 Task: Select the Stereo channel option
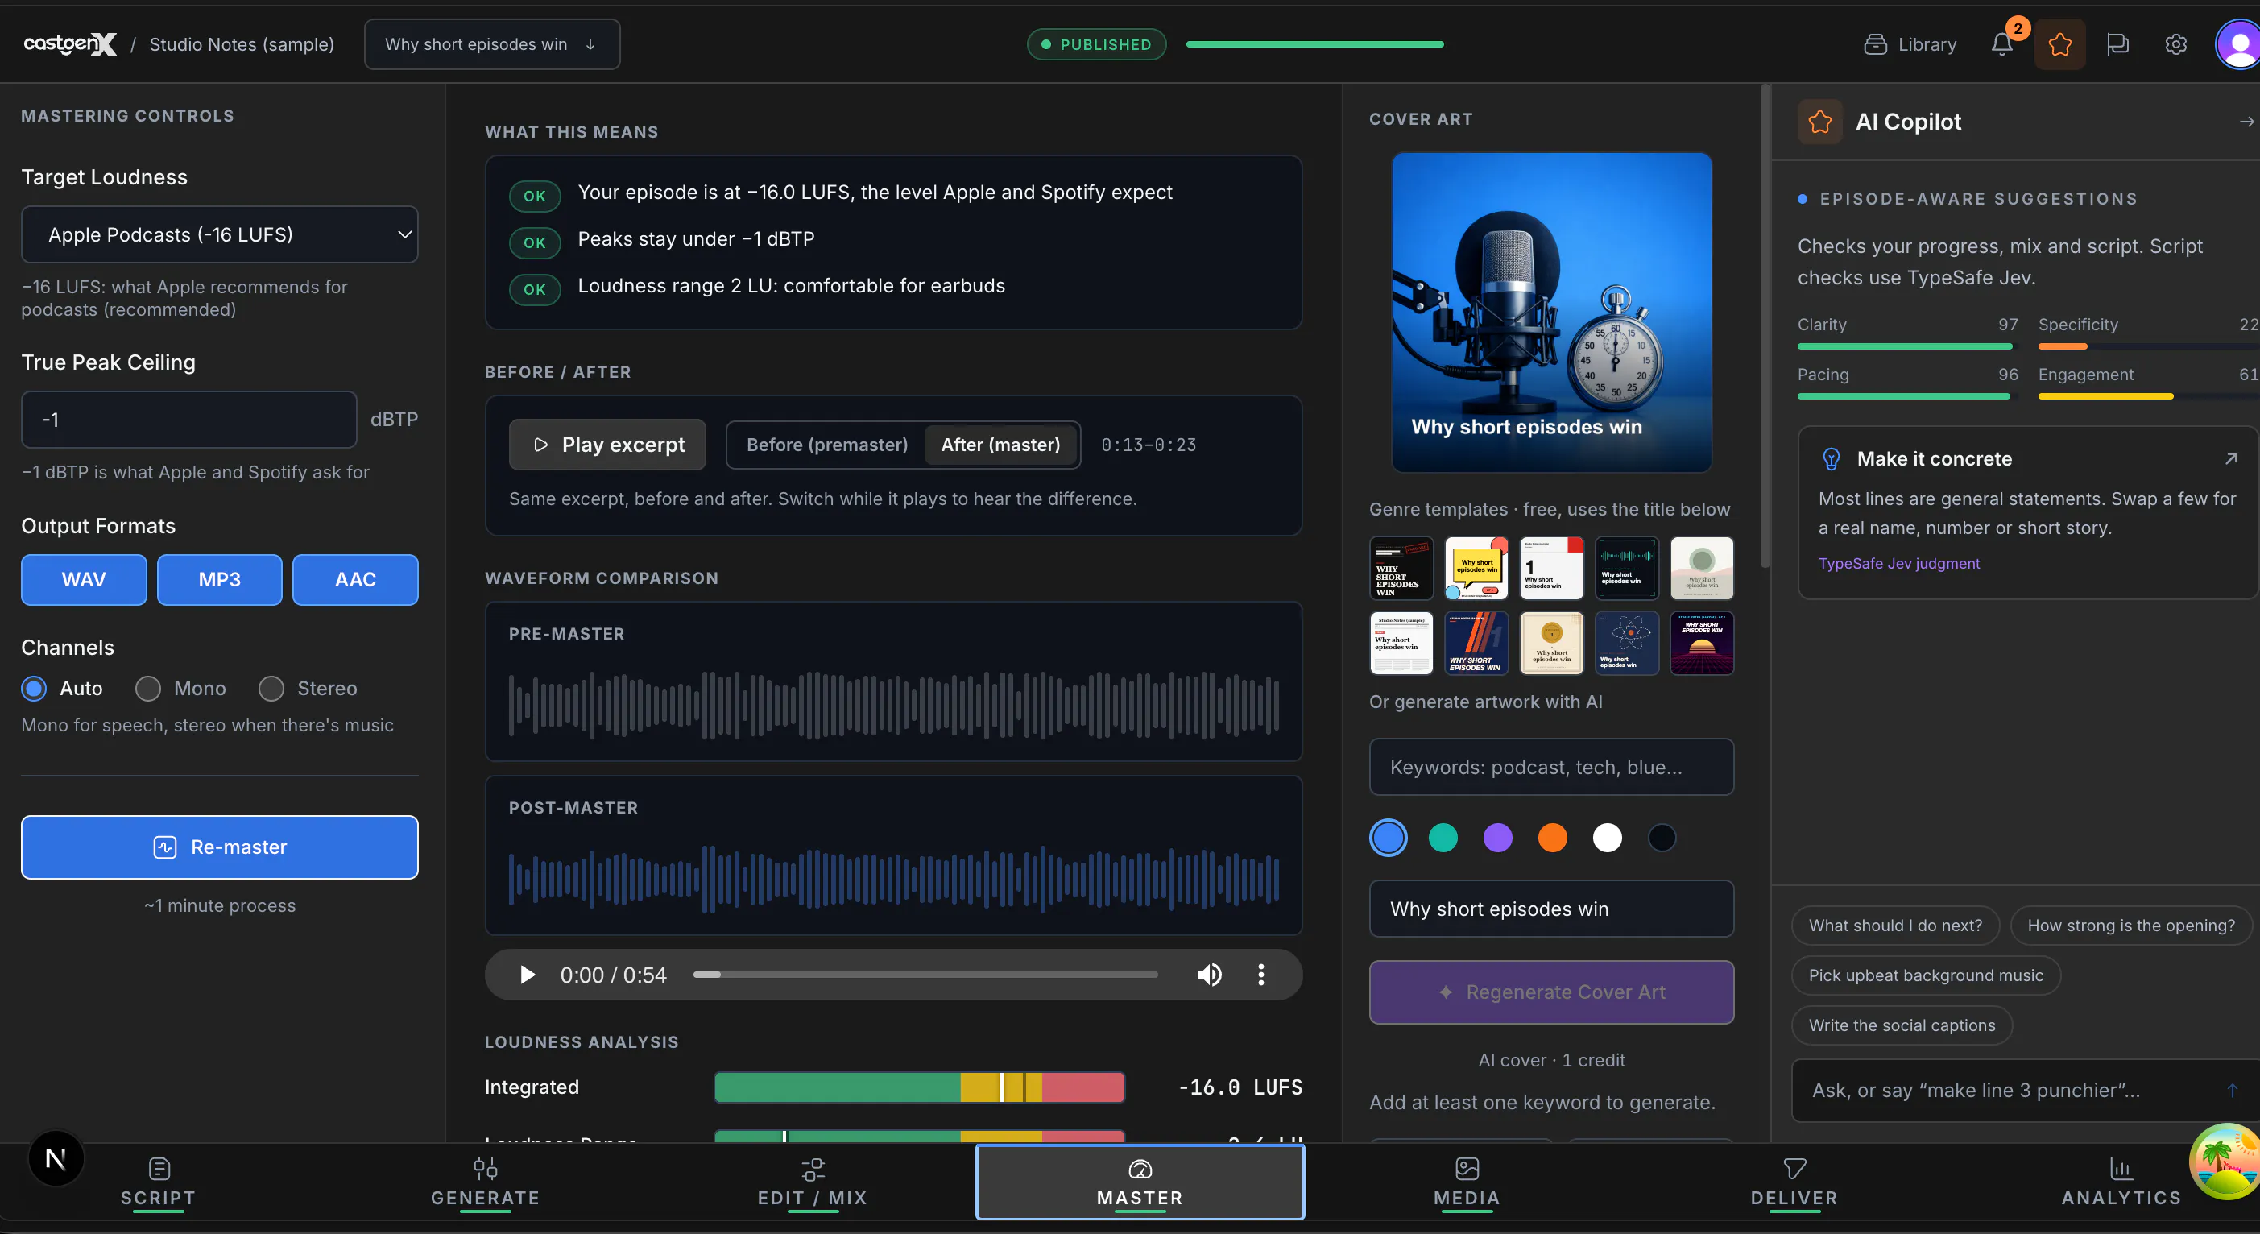coord(308,688)
